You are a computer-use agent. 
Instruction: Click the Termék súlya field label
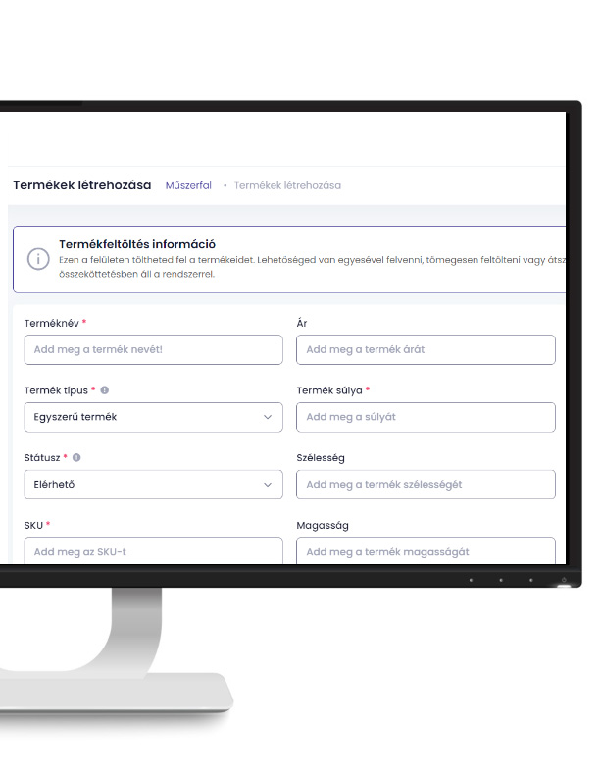pos(329,389)
